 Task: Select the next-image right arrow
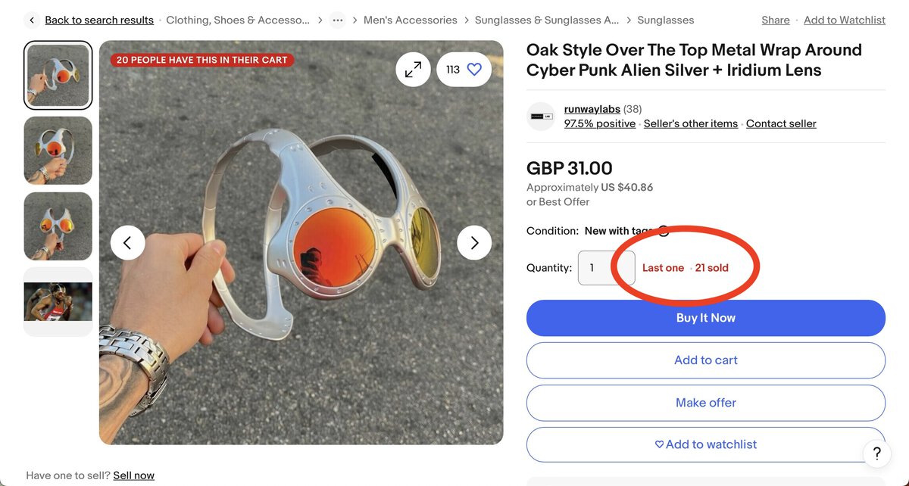click(x=474, y=242)
